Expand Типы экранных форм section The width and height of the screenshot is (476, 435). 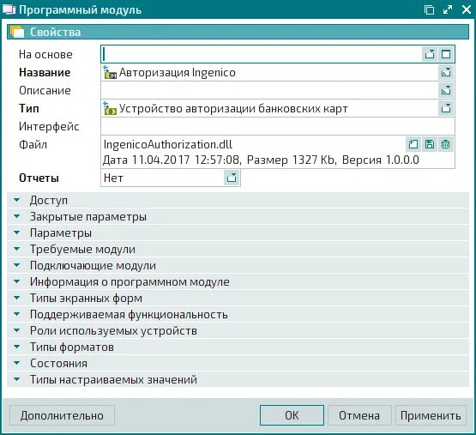[x=238, y=298]
